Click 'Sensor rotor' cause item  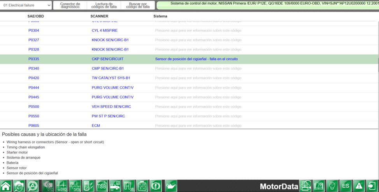tap(16, 168)
